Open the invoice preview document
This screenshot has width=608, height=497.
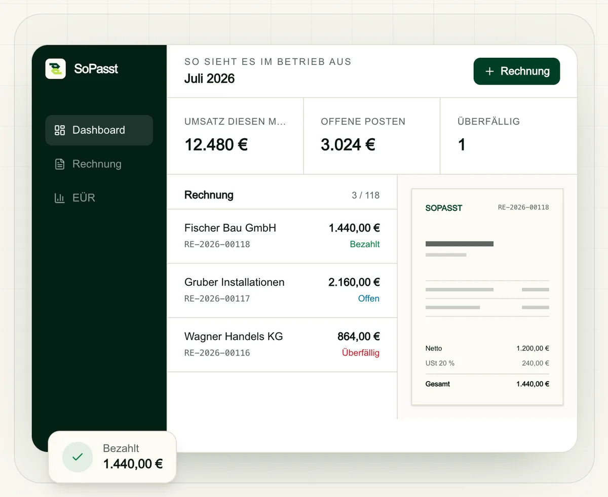[487, 297]
